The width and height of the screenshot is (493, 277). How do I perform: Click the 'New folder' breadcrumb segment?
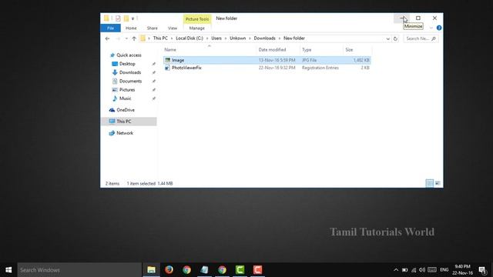pos(294,38)
